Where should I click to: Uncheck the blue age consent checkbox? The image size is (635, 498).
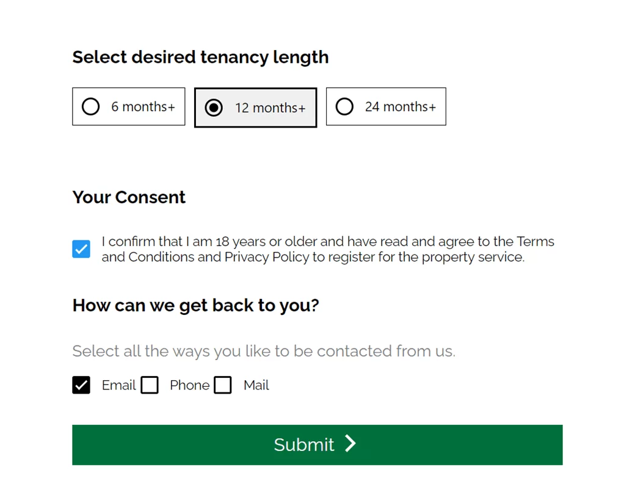tap(81, 249)
